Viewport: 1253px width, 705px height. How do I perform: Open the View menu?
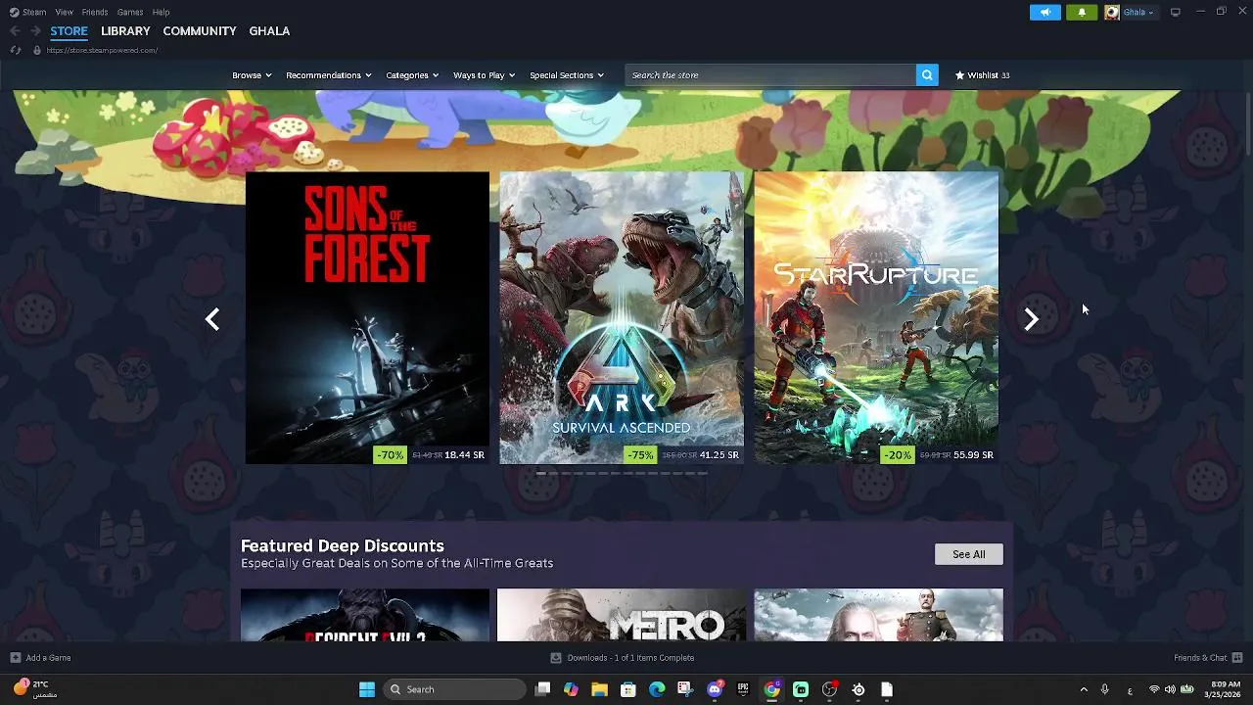pos(64,12)
